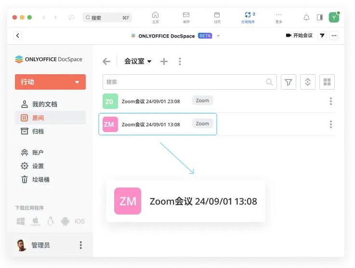355x268 pixels.
Task: Click the BETA badge
Action: pos(205,36)
